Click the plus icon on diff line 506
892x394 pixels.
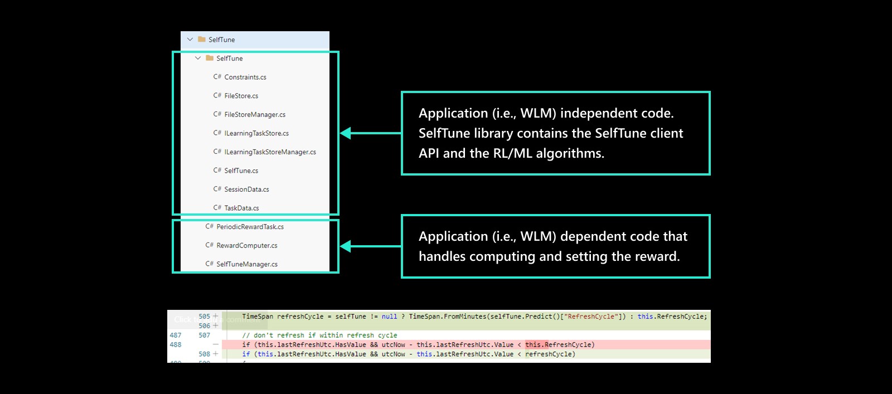(x=216, y=325)
